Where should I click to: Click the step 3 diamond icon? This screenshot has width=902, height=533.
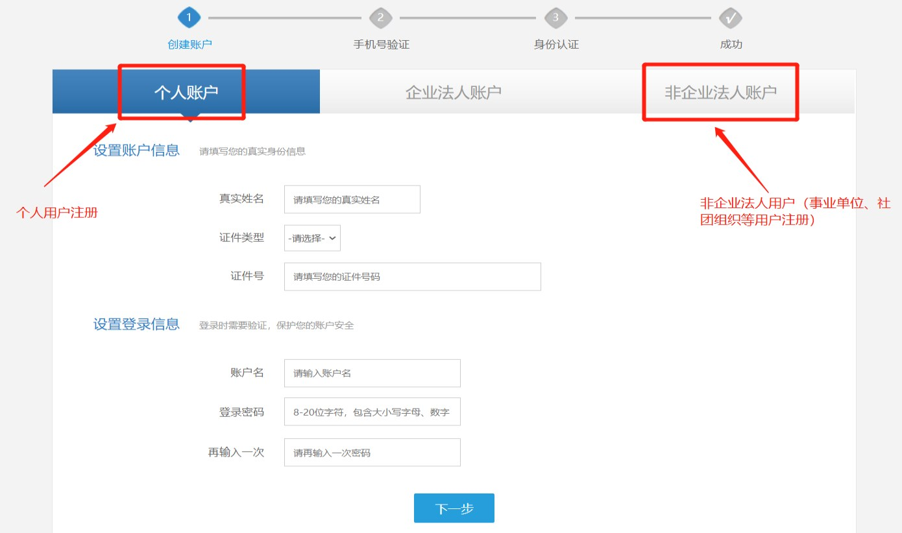[x=555, y=18]
